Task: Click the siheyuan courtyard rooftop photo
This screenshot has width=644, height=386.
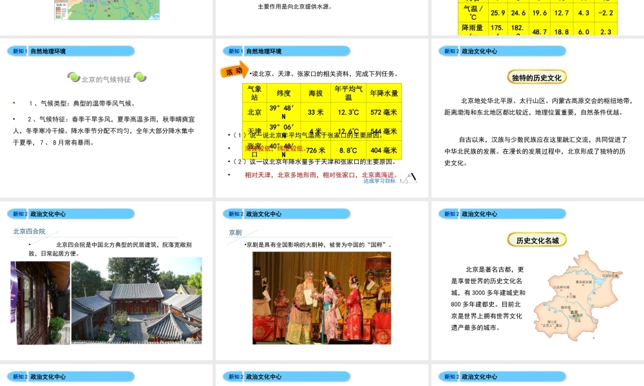Action: [137, 300]
